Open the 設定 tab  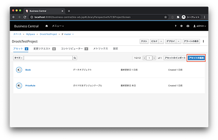116,49
